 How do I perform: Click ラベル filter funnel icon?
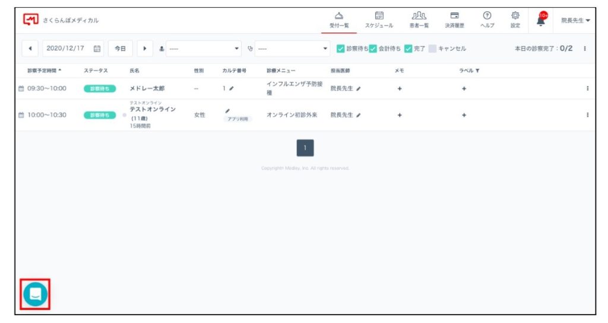[x=477, y=71]
